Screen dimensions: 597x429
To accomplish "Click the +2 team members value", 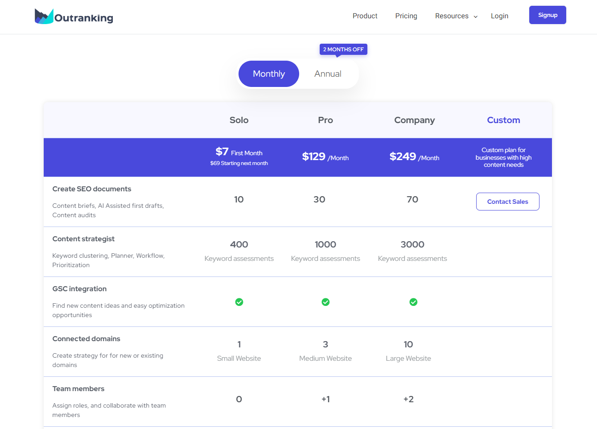I will pos(408,399).
